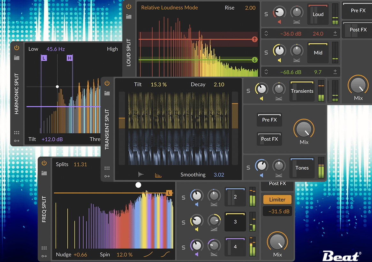Click the plus-minus toggle next to 24.0
This screenshot has height=262, width=372.
tap(335, 34)
